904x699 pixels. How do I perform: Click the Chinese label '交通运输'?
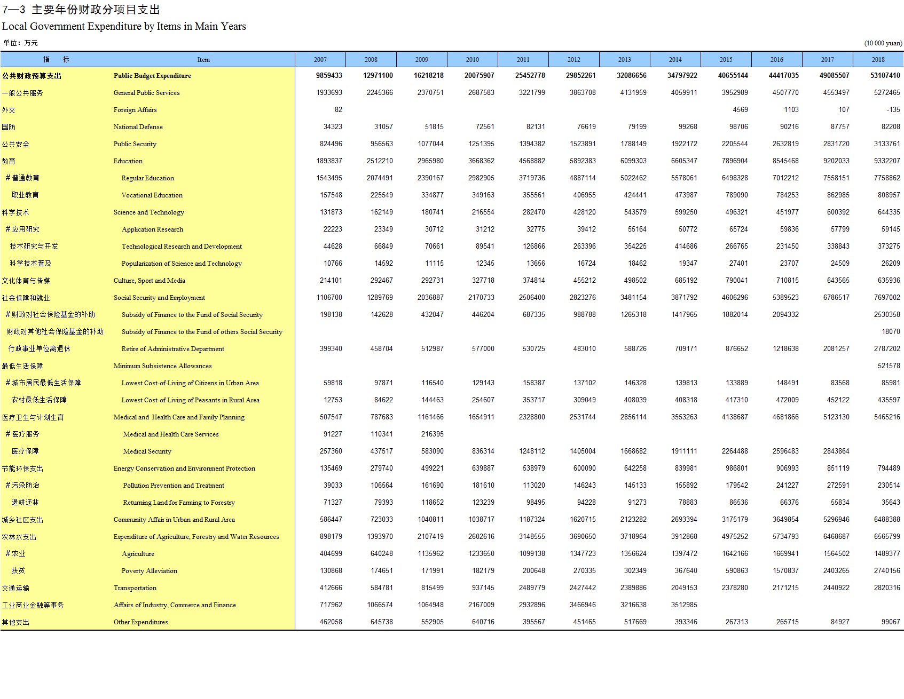click(x=15, y=588)
